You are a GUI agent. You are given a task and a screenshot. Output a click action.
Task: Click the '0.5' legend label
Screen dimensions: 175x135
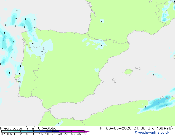pyautogui.click(x=9, y=134)
